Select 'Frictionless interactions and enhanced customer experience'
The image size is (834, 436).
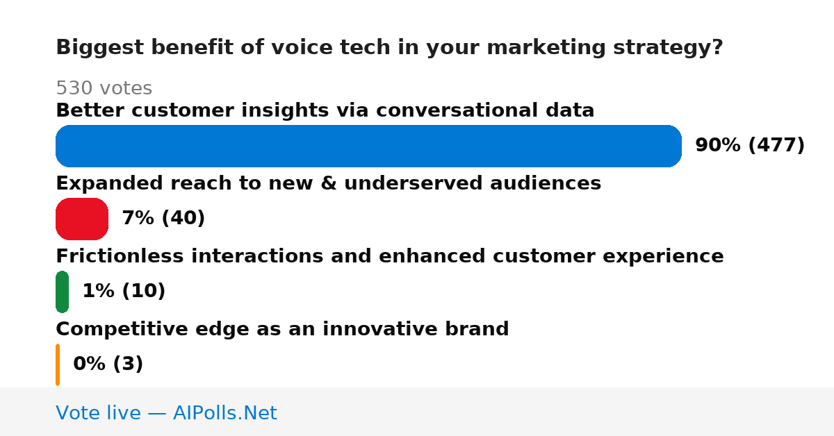coord(390,256)
